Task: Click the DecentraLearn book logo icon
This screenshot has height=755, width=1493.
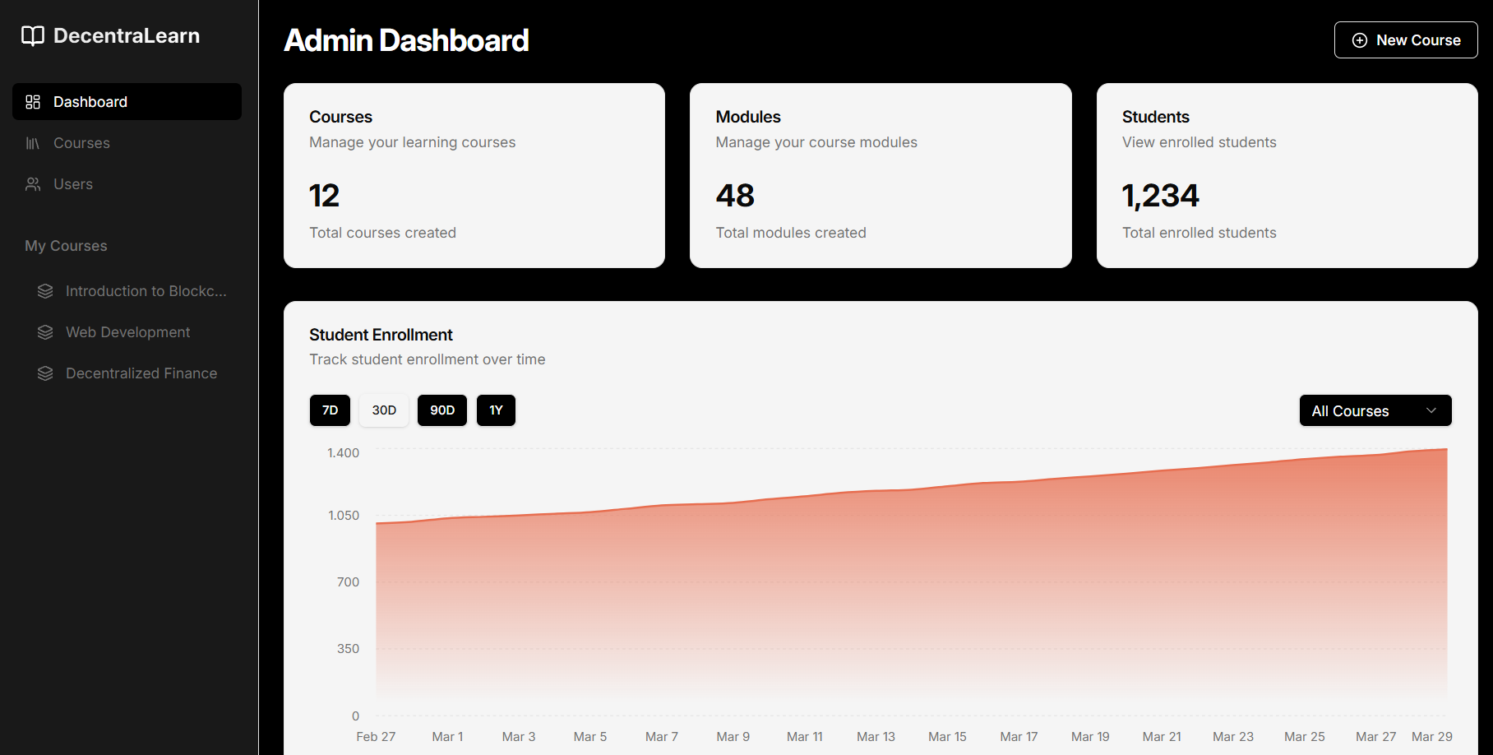Action: (33, 36)
